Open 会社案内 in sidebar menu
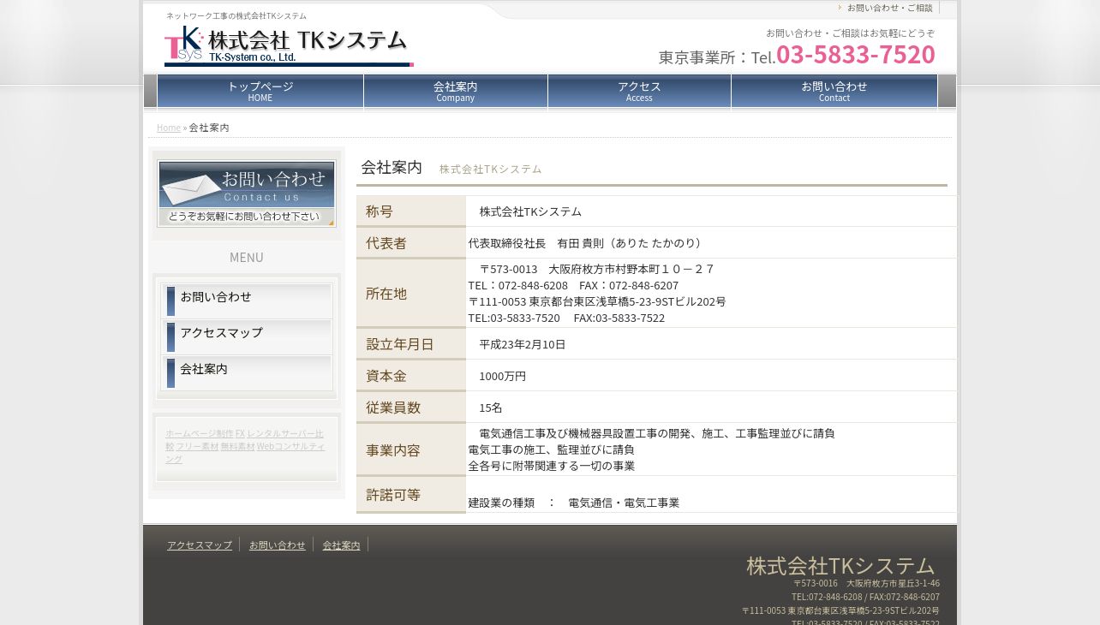 [x=247, y=372]
